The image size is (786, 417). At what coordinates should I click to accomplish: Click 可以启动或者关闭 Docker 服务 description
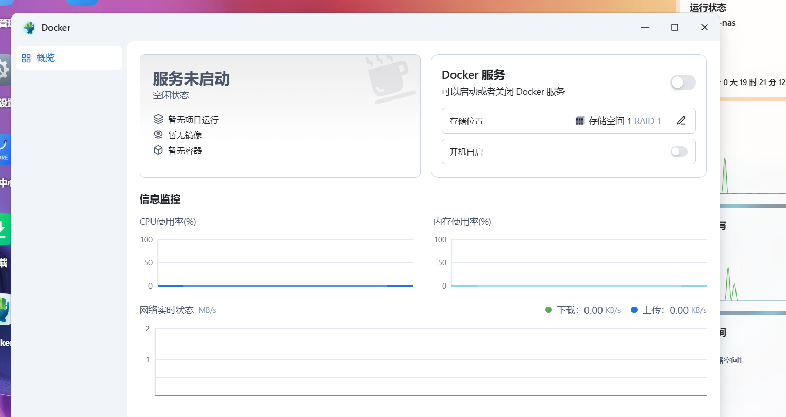tap(503, 92)
